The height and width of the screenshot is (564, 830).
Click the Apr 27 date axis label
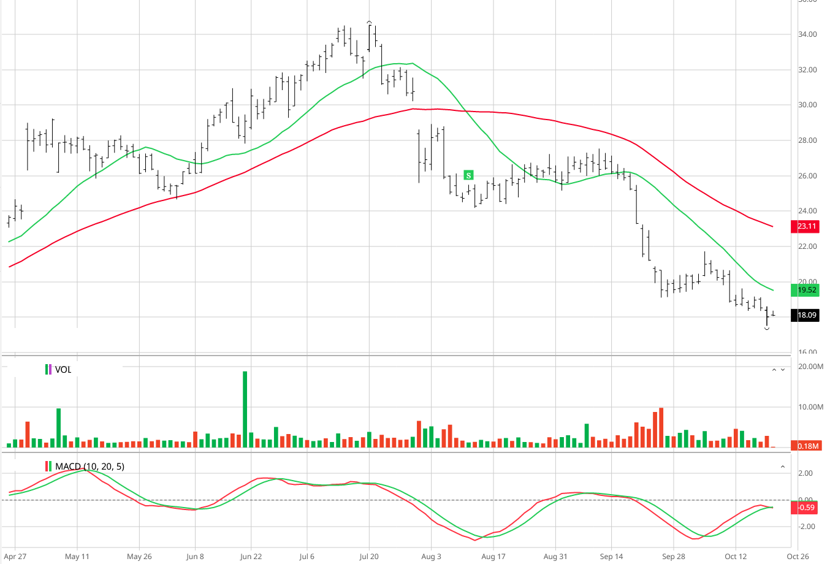(x=15, y=557)
